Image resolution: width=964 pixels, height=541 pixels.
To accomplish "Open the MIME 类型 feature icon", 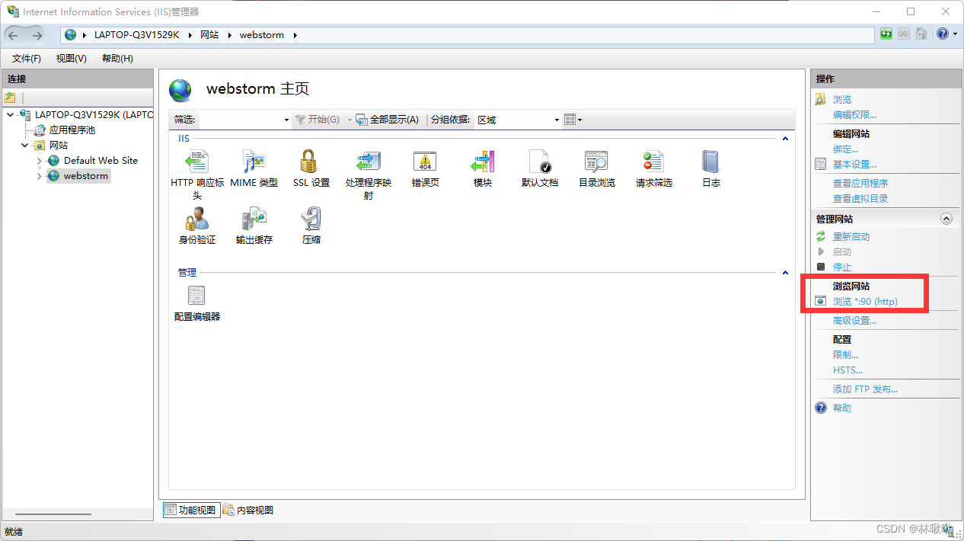I will [x=254, y=162].
